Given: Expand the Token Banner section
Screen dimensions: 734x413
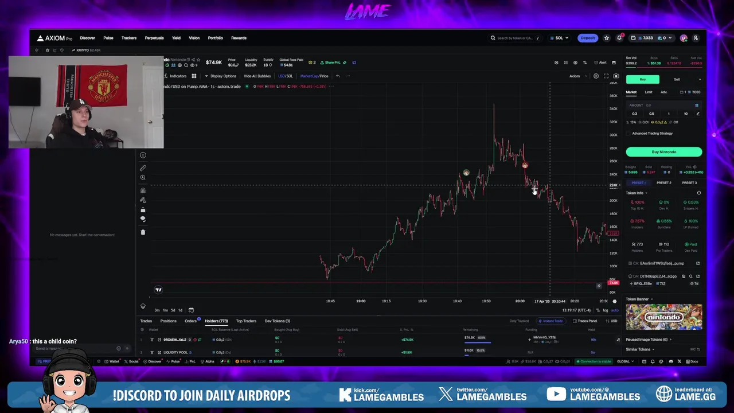Looking at the screenshot, I should click(639, 299).
